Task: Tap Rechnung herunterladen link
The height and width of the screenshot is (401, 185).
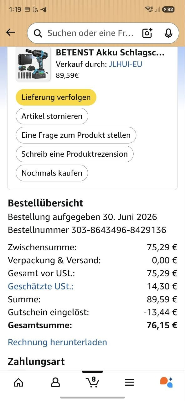Action: click(x=57, y=342)
